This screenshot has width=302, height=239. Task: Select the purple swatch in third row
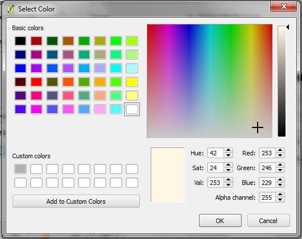pos(36,68)
